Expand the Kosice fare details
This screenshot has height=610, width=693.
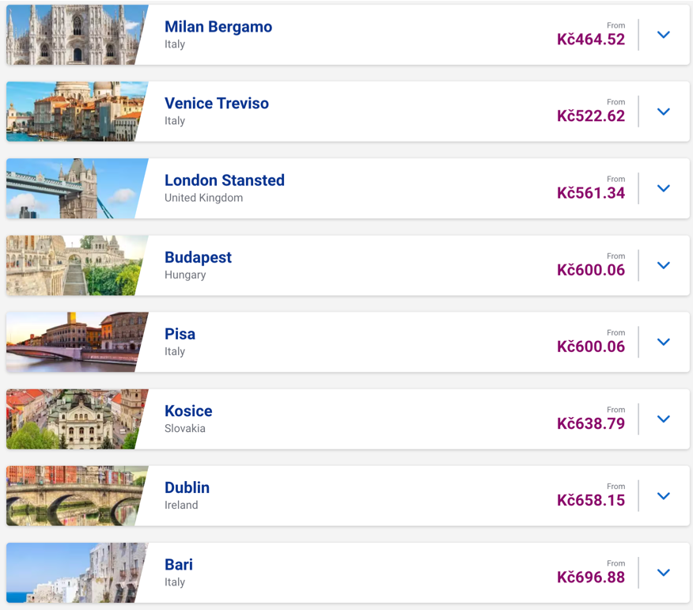click(663, 419)
